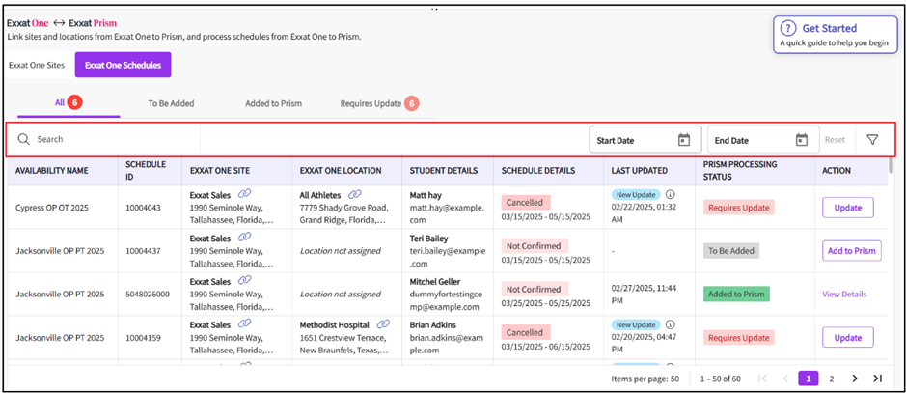Click link icon next to All Athletes
Viewport: 906px width, 393px height.
[x=355, y=195]
